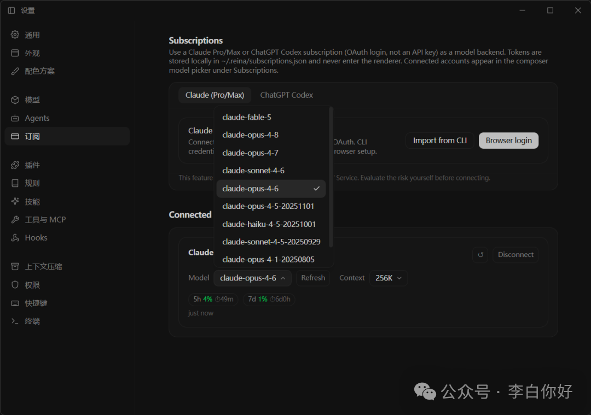Open the 上下文压缩 archive icon
The width and height of the screenshot is (591, 415).
[15, 267]
